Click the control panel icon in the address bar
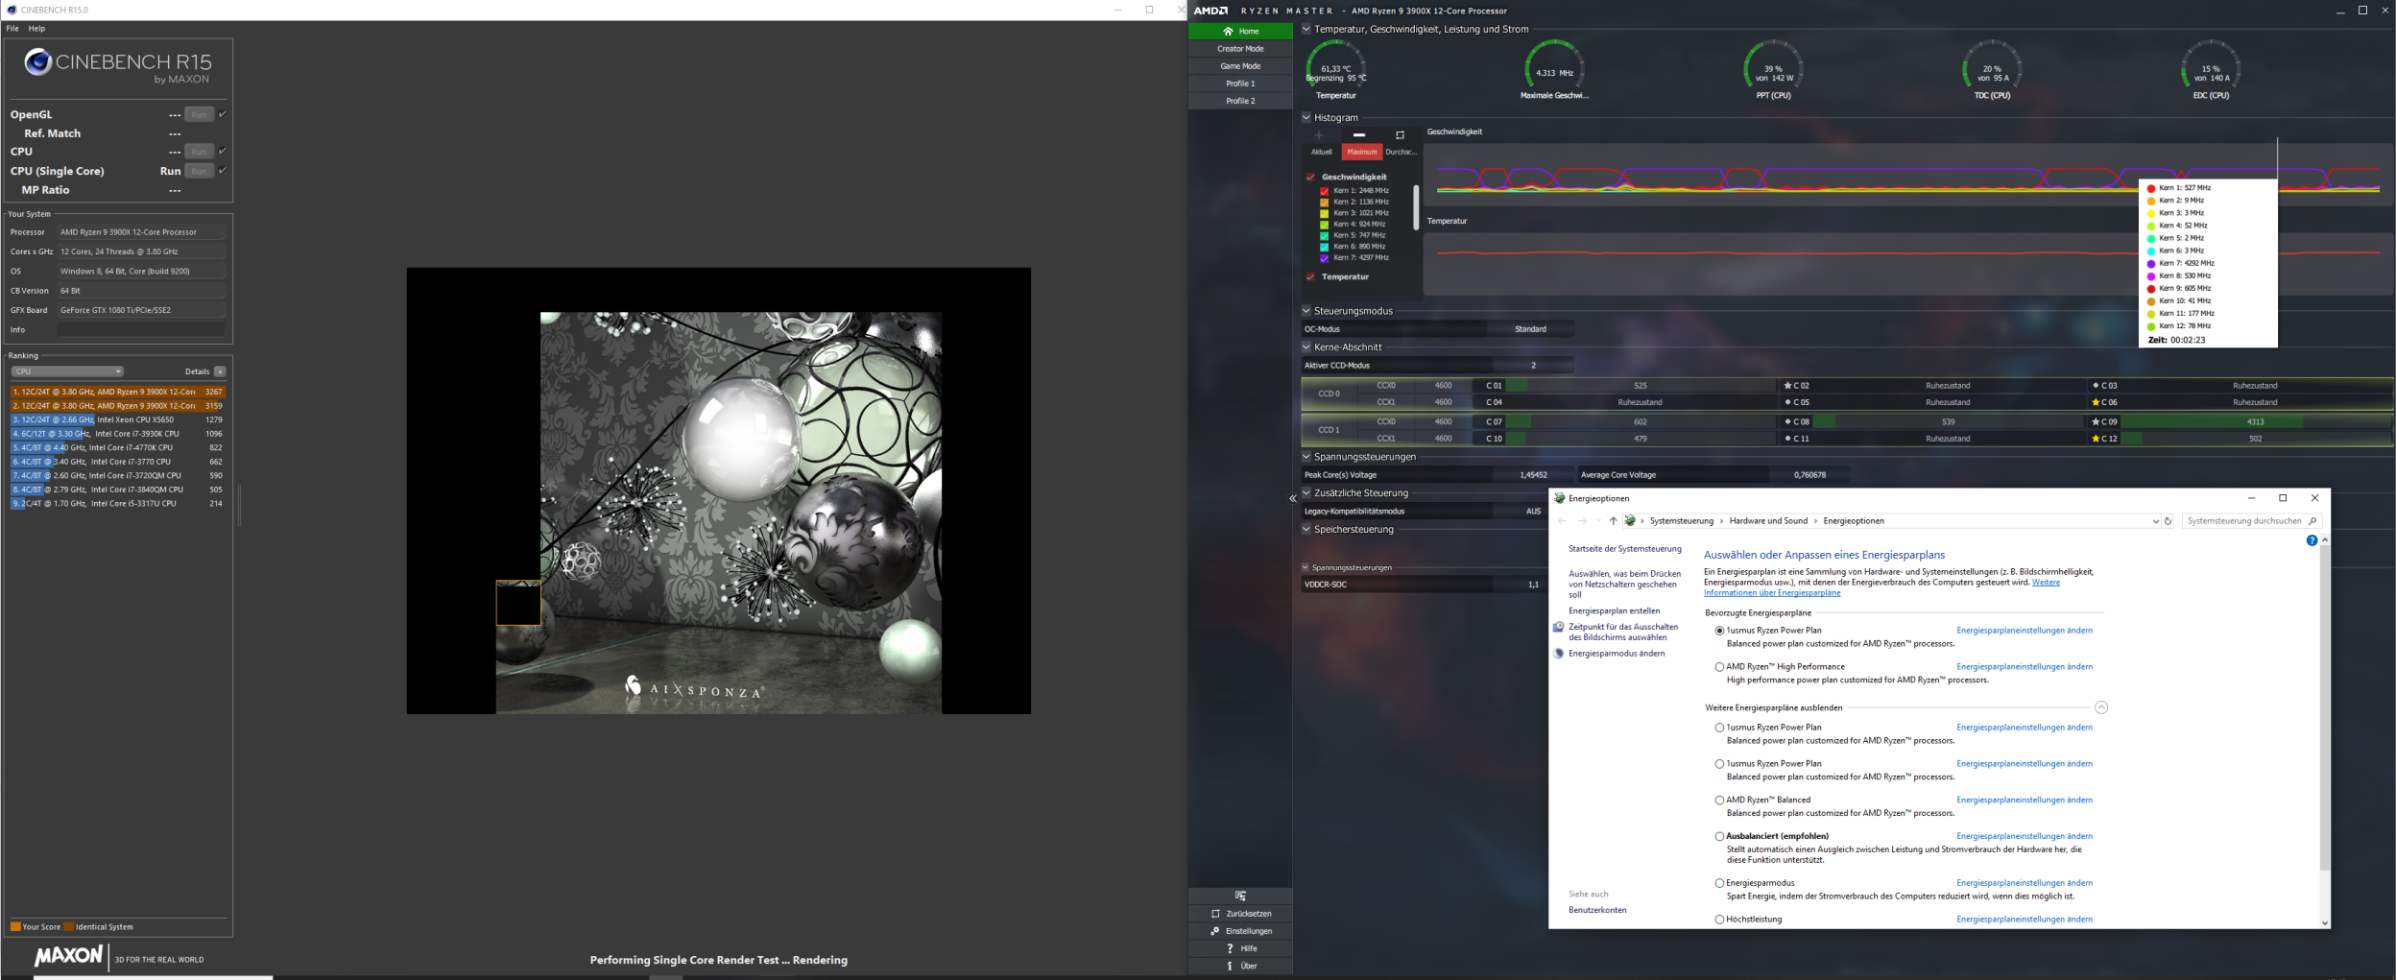Image resolution: width=2396 pixels, height=980 pixels. pyautogui.click(x=1630, y=521)
